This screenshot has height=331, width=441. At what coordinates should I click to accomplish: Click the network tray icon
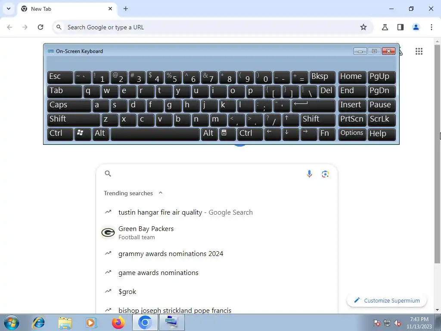click(x=387, y=323)
